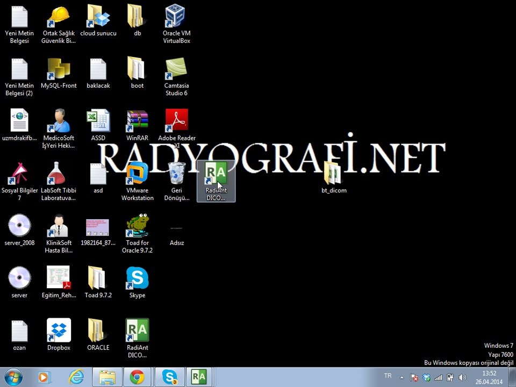Open the Windows Start menu

click(x=13, y=377)
